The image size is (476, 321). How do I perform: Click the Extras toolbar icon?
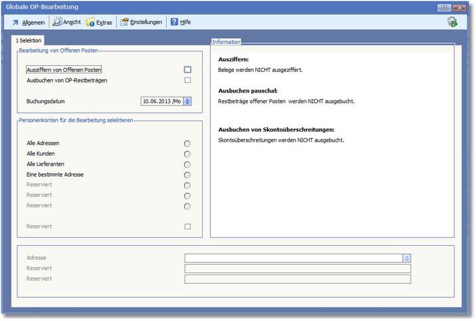(90, 22)
